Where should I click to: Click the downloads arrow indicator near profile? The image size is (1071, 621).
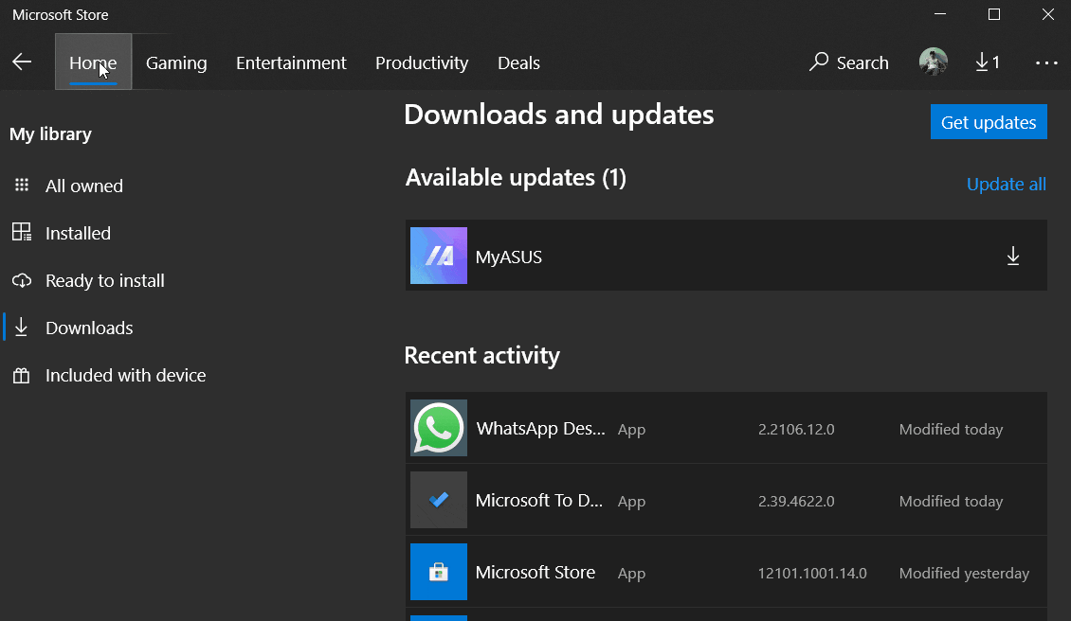pyautogui.click(x=988, y=62)
